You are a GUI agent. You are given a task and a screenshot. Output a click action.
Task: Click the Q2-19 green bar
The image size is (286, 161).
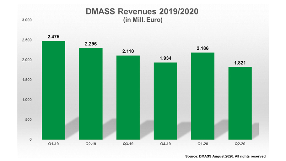[91, 94]
